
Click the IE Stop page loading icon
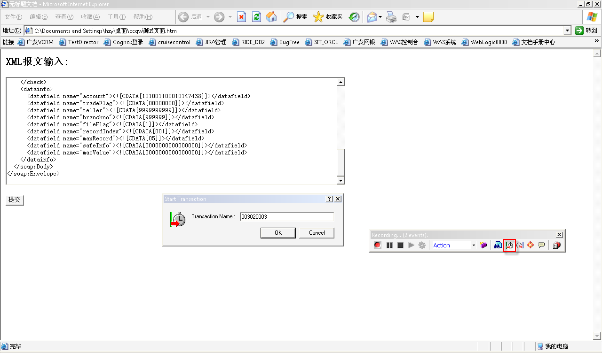[241, 17]
